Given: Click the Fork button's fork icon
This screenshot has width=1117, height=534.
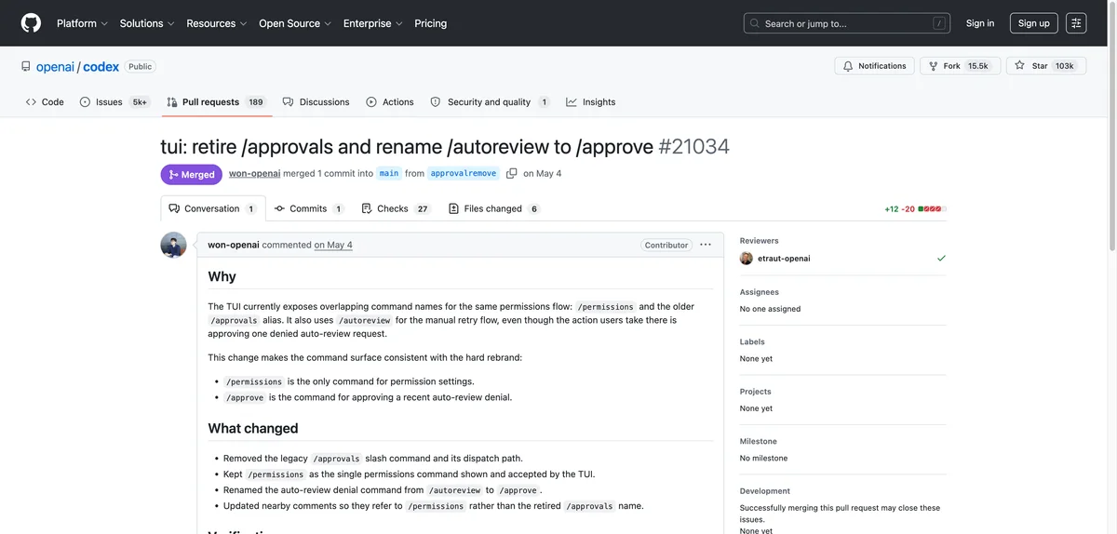Looking at the screenshot, I should point(934,66).
